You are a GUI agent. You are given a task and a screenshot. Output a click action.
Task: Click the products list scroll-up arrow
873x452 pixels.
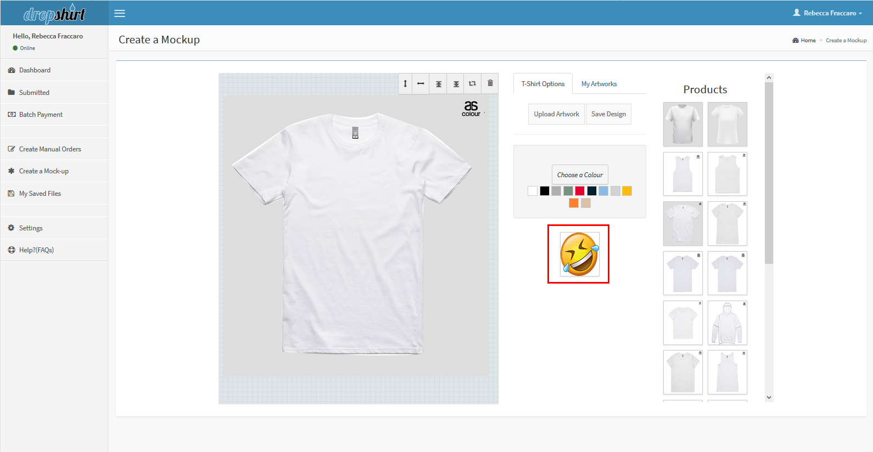[x=769, y=77]
